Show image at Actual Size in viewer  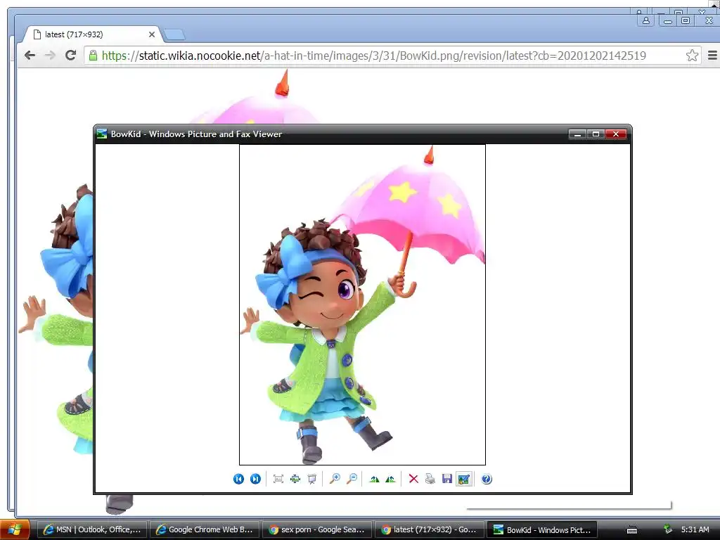click(295, 479)
